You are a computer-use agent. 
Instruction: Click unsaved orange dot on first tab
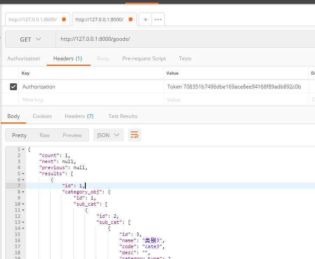(64, 19)
